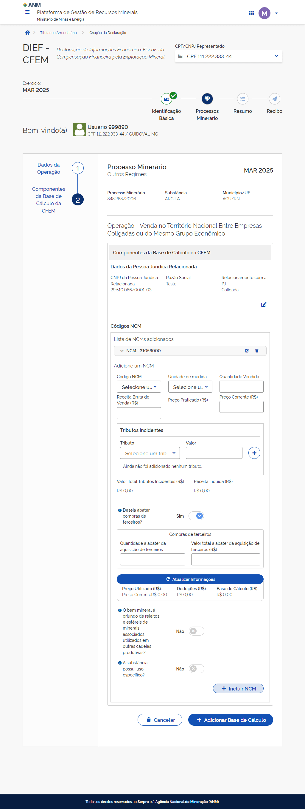Image resolution: width=305 pixels, height=809 pixels.
Task: Open the hamburger navigation menu
Action: pos(27,12)
